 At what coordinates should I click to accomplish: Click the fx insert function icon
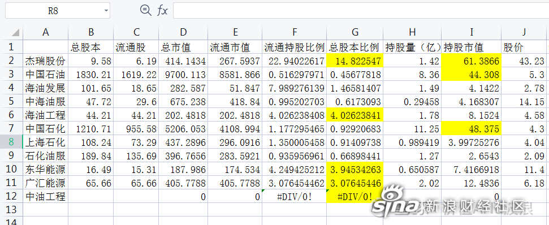162,11
